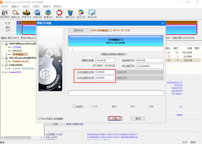This screenshot has width=202, height=144.
Task: Click the data allocation strip below partition bar
Action: (x=116, y=49)
